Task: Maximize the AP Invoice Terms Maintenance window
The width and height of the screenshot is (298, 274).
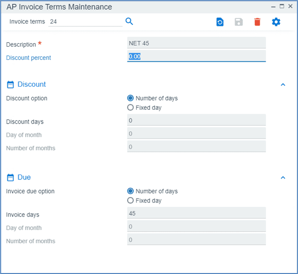Action: coord(282,6)
